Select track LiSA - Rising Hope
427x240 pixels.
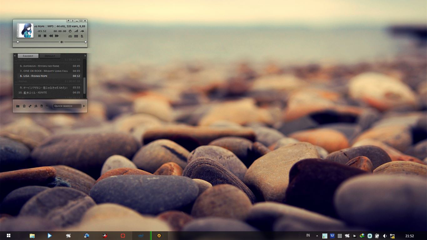tap(35, 76)
